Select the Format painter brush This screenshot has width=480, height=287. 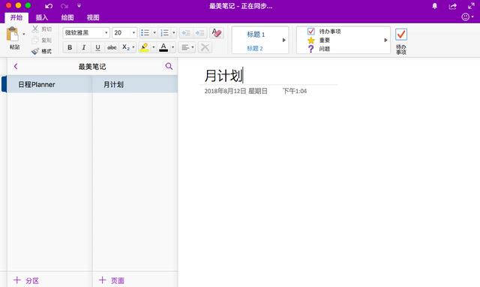point(35,51)
